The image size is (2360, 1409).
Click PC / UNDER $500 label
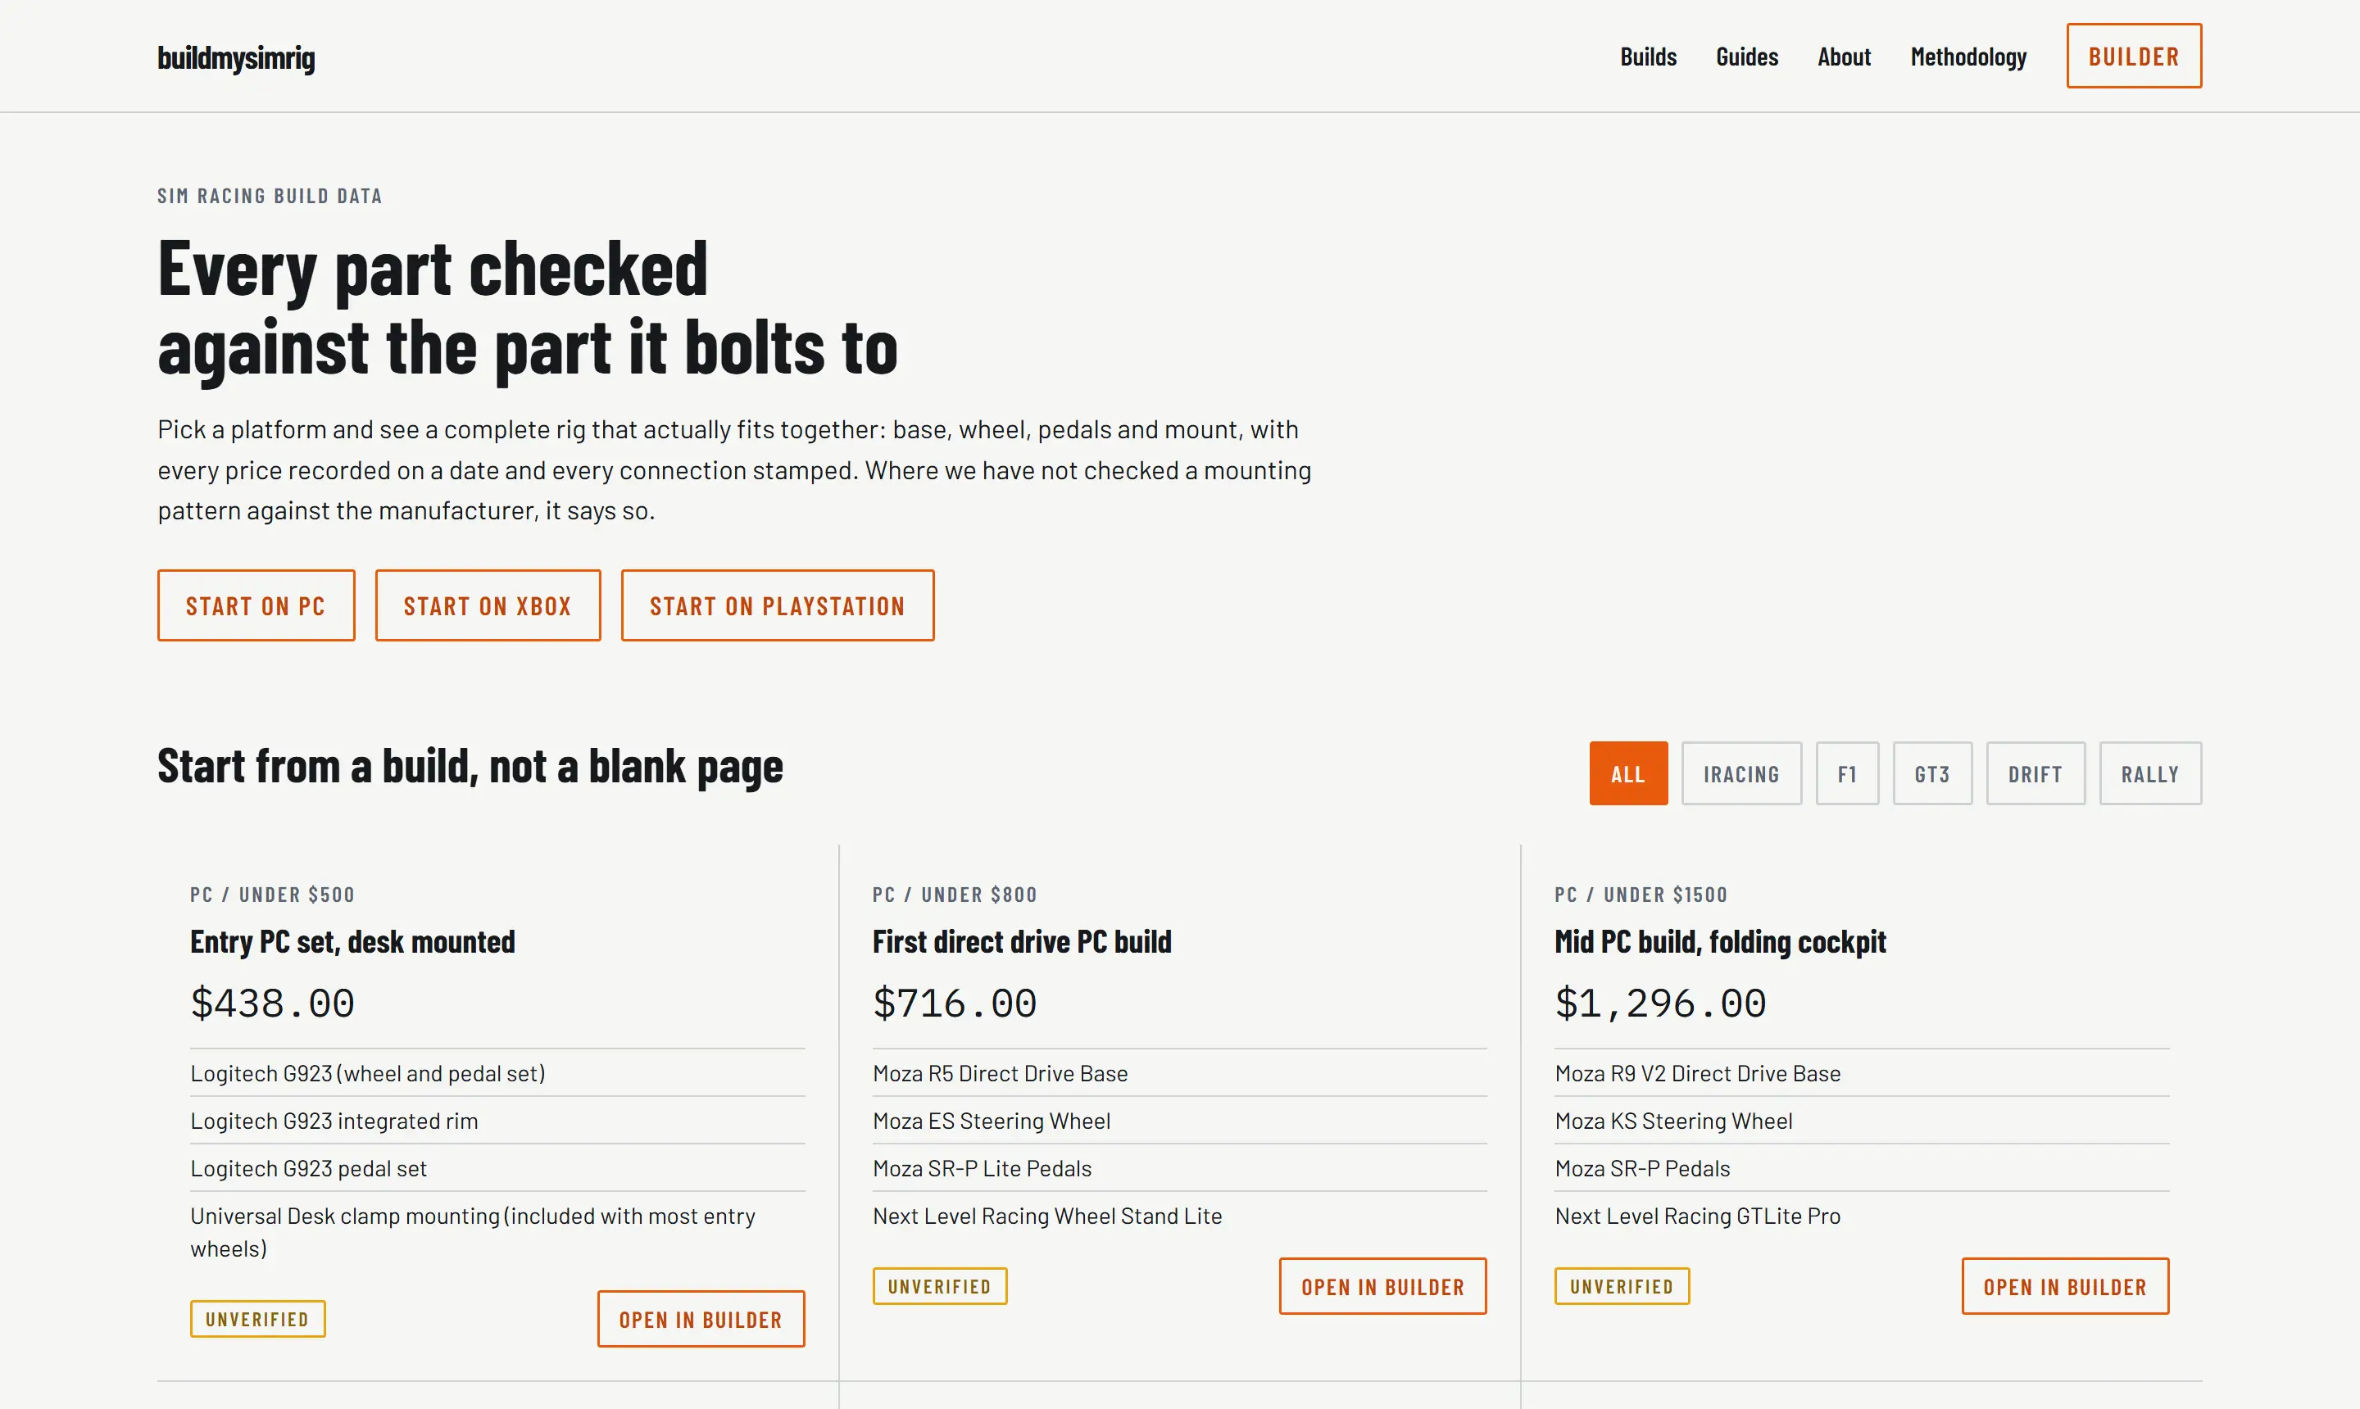point(273,895)
